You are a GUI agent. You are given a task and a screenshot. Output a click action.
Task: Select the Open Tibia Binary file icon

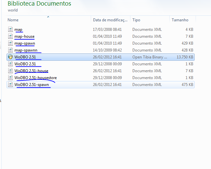(x=10, y=57)
